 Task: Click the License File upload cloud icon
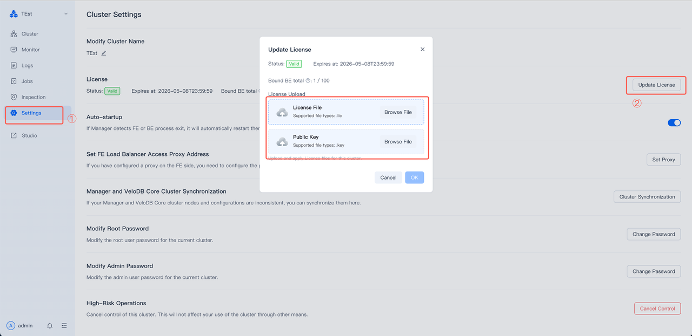tap(282, 112)
